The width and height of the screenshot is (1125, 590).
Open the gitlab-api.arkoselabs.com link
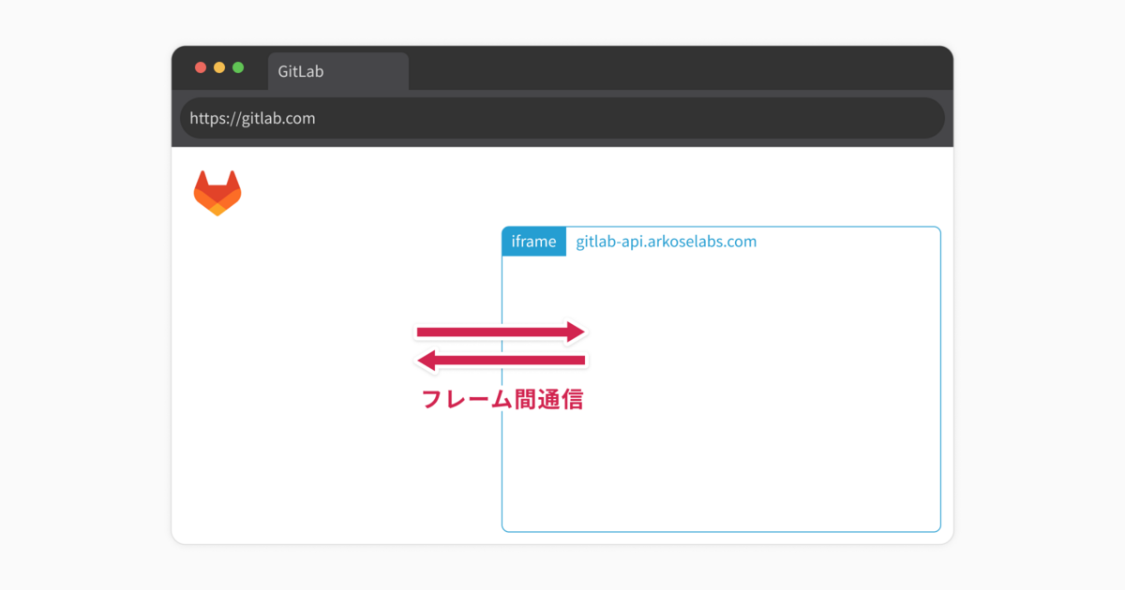point(666,241)
